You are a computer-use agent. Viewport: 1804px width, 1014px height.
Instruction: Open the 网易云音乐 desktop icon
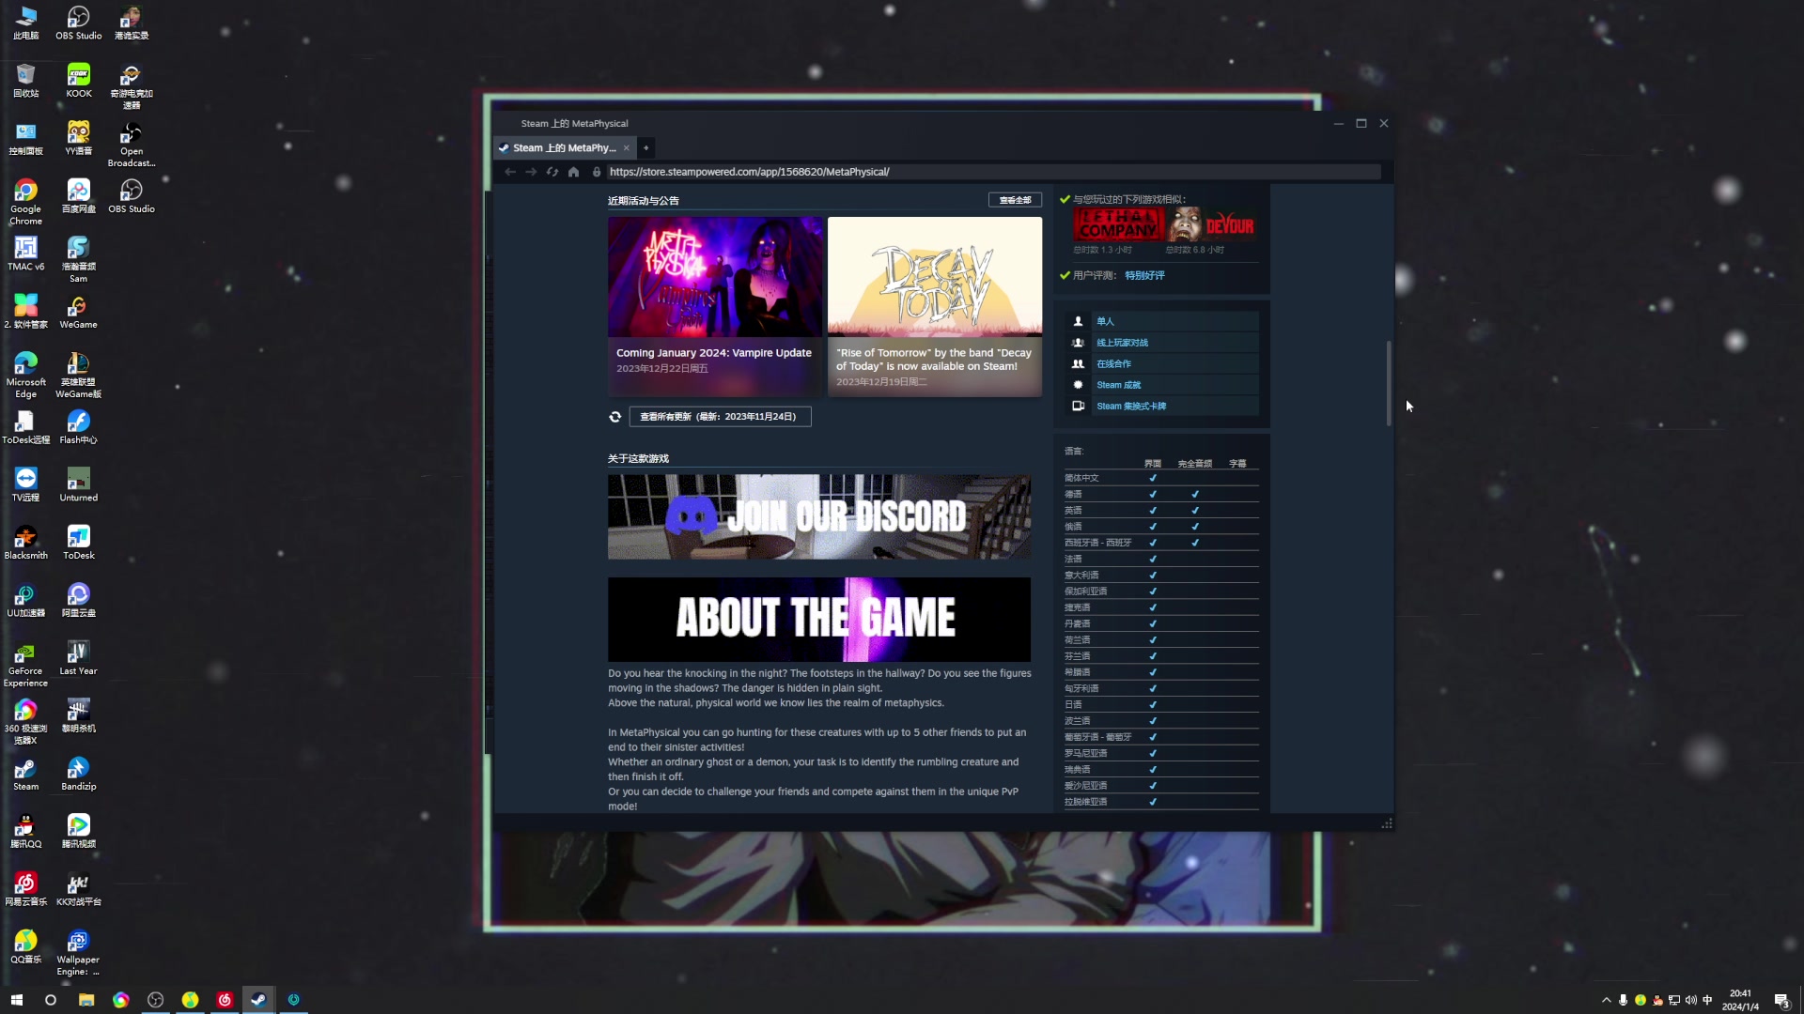point(26,889)
